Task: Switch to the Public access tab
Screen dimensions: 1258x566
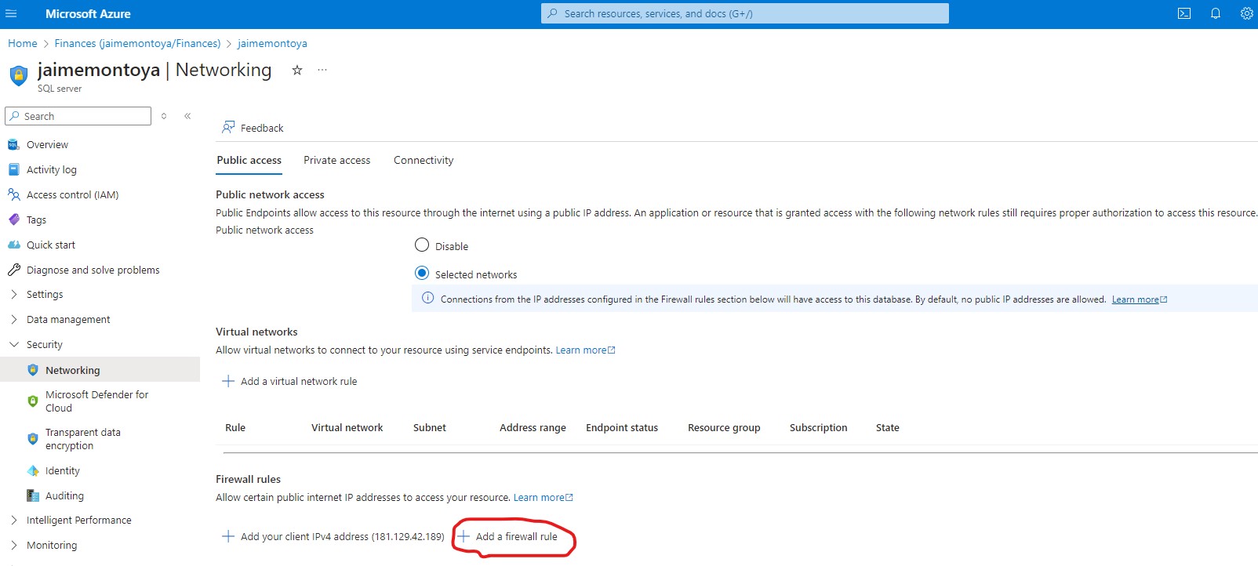Action: click(x=249, y=160)
